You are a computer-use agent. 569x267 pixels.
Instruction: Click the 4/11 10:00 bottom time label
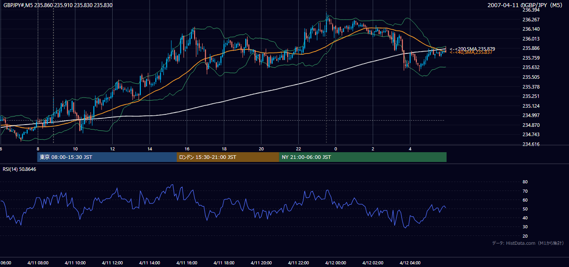[75, 263]
